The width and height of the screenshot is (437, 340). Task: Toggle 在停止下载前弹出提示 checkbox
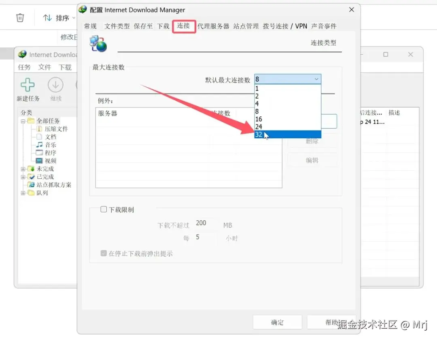point(104,253)
